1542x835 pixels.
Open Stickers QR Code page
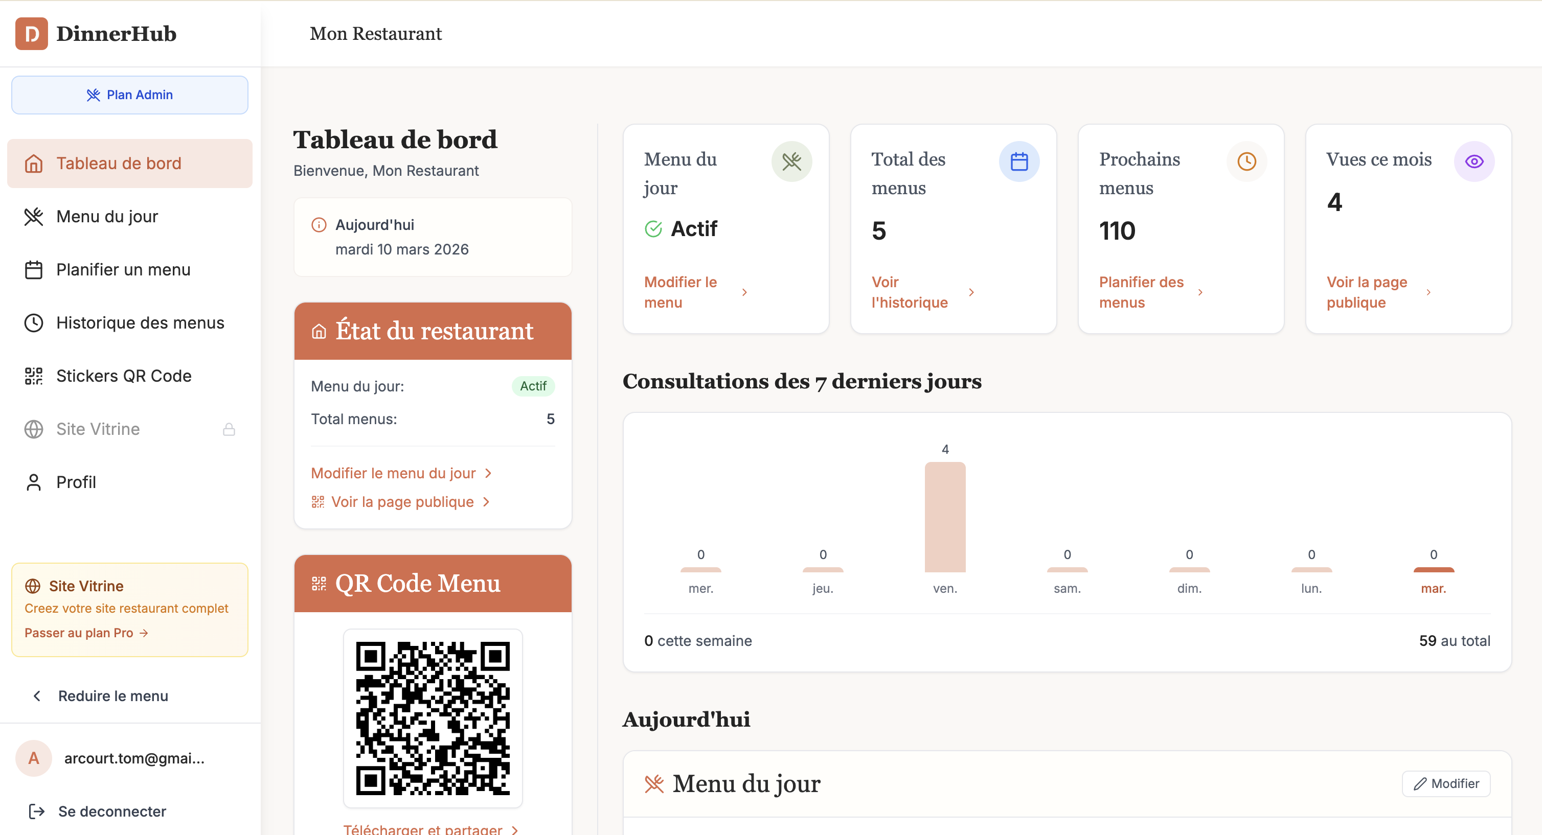pos(129,376)
